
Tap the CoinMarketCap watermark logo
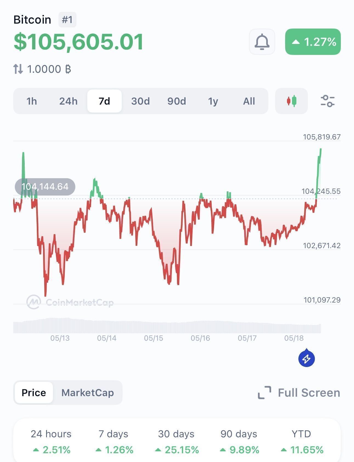click(x=70, y=302)
